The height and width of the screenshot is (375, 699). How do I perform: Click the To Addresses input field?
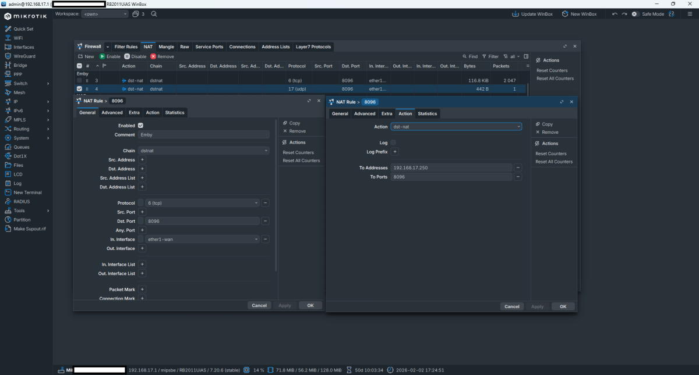click(451, 167)
